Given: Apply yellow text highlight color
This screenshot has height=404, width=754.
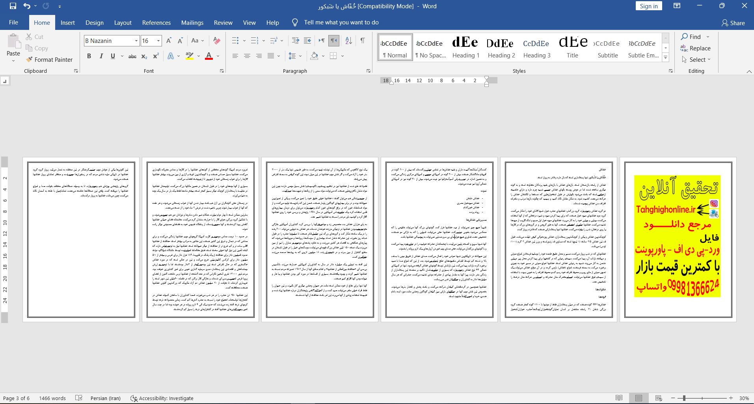Looking at the screenshot, I should [x=190, y=56].
